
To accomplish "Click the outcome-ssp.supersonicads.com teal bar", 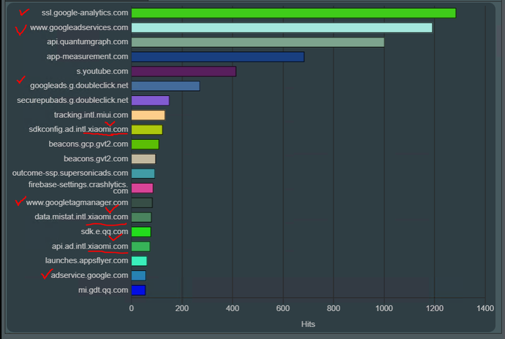I will (x=143, y=174).
